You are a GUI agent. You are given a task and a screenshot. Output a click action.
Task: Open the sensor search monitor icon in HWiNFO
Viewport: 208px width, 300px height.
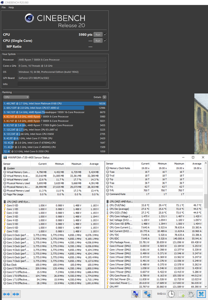pyautogui.click(x=136, y=294)
